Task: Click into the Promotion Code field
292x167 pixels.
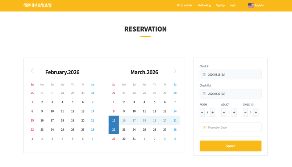Action: click(x=230, y=128)
